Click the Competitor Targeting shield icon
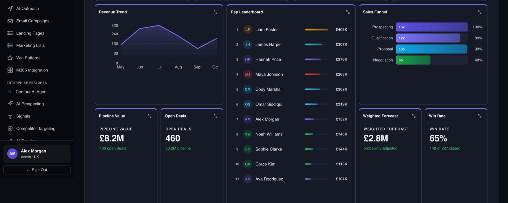Screen dimensions: 508x203 [x=10, y=129]
